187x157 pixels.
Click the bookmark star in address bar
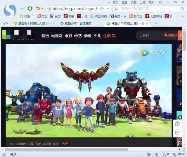102,9
